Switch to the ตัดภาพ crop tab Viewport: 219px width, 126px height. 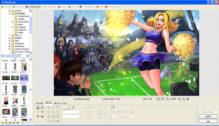[x=57, y=103]
